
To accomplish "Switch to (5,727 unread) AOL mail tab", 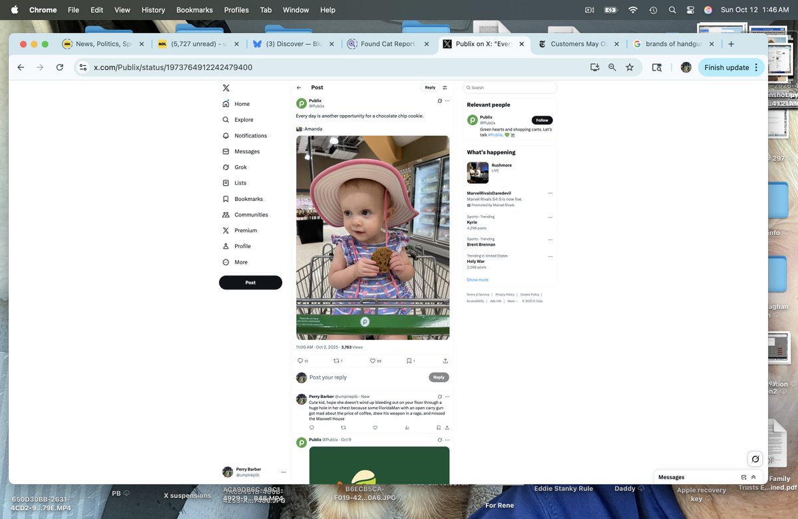I will 198,45.
